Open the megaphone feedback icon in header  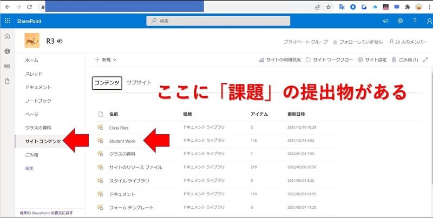coord(385,21)
